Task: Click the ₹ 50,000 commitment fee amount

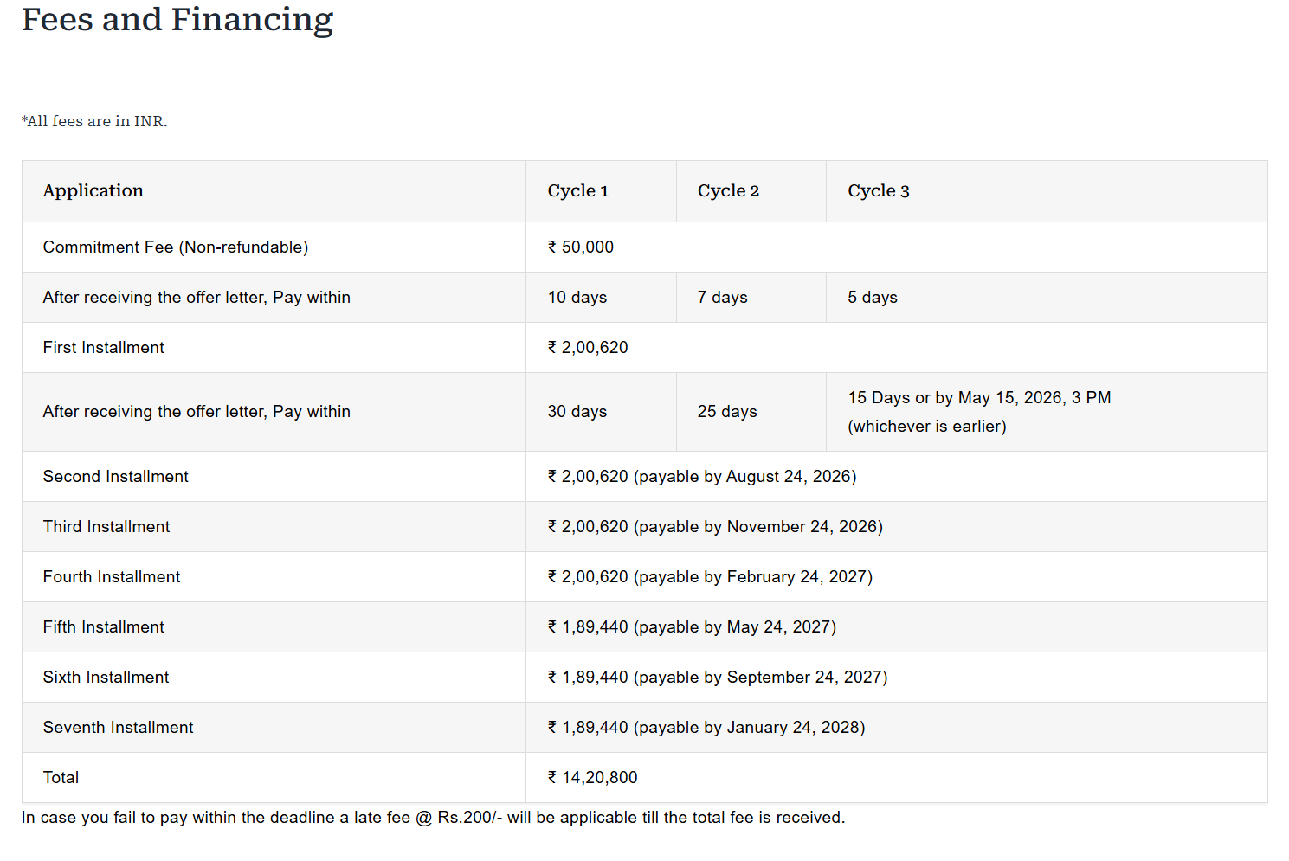Action: (x=580, y=247)
